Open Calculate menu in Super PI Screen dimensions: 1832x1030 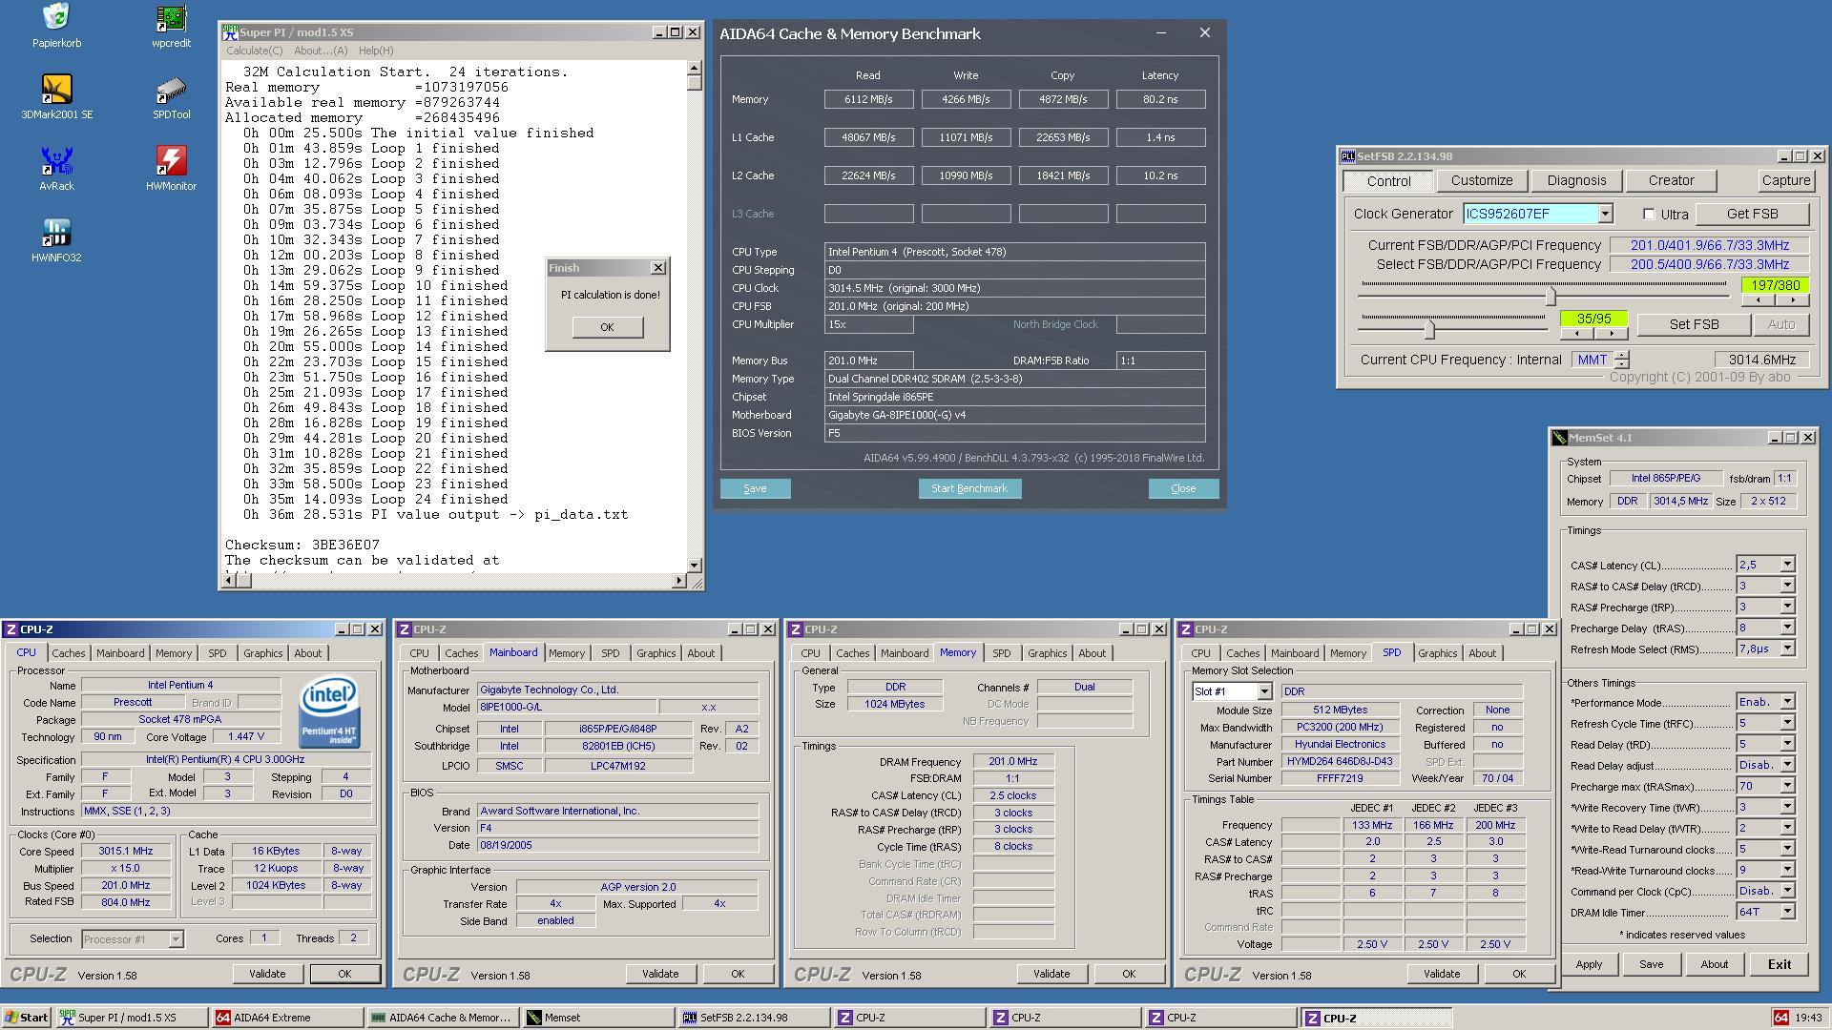pos(254,51)
